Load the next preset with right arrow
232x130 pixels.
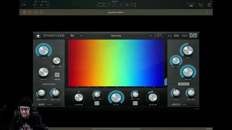[151, 35]
